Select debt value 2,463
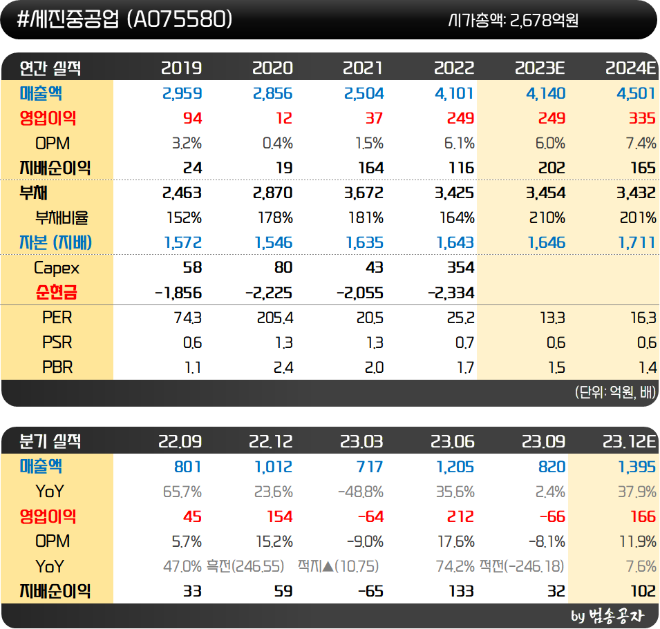This screenshot has height=629, width=660. (182, 193)
